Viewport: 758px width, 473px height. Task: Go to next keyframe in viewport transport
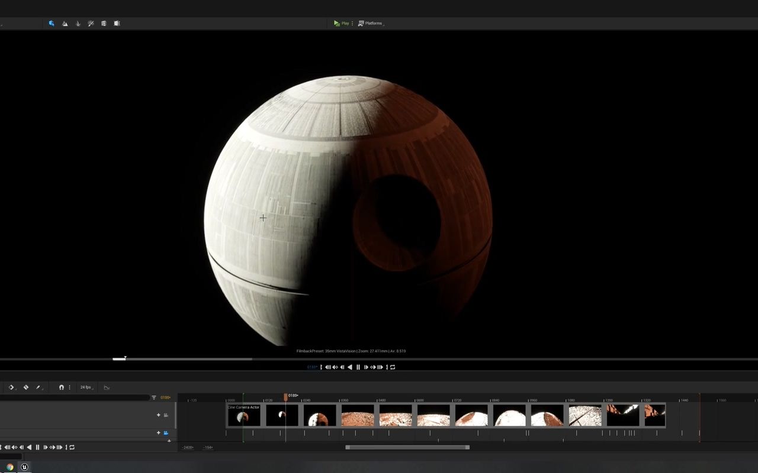tap(373, 367)
